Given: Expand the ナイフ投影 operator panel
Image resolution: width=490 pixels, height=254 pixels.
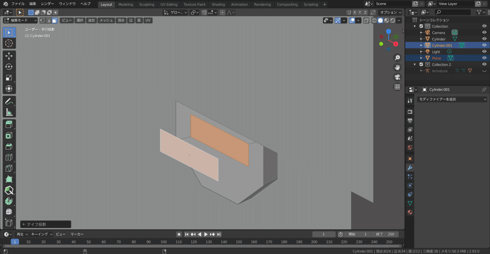Looking at the screenshot, I should point(46,224).
